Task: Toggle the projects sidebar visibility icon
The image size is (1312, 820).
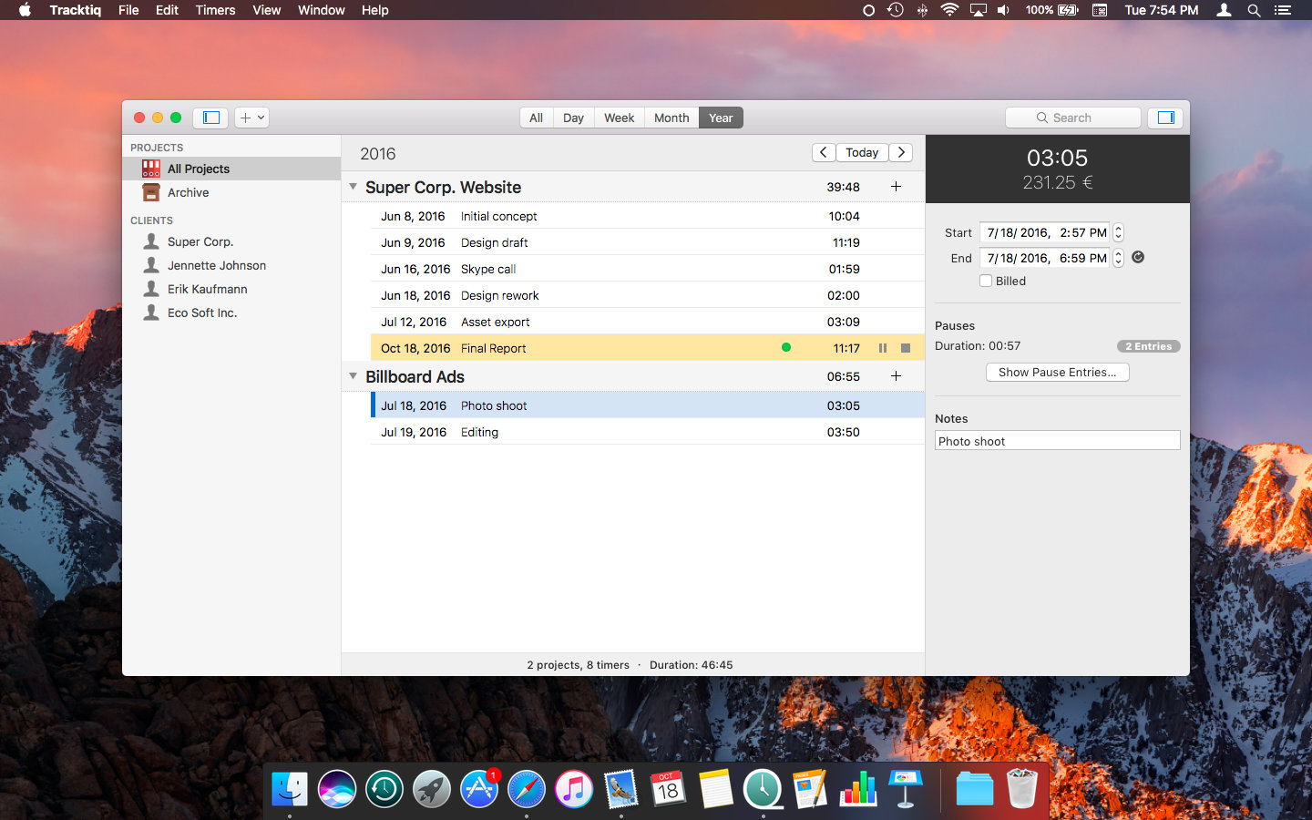Action: (x=210, y=118)
